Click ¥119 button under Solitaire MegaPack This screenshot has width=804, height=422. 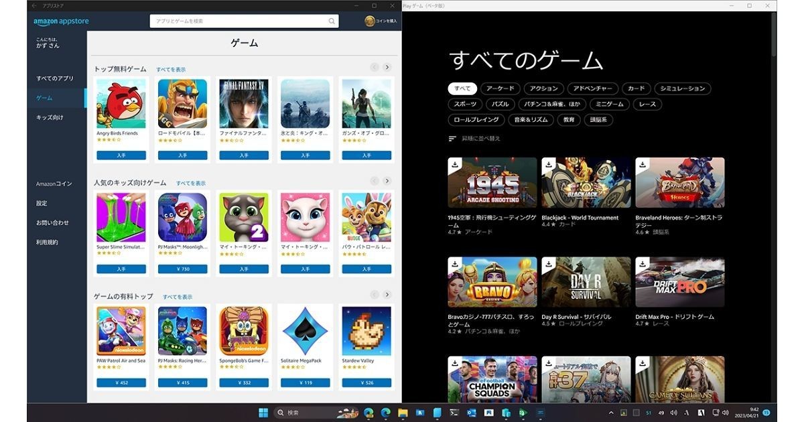click(306, 383)
